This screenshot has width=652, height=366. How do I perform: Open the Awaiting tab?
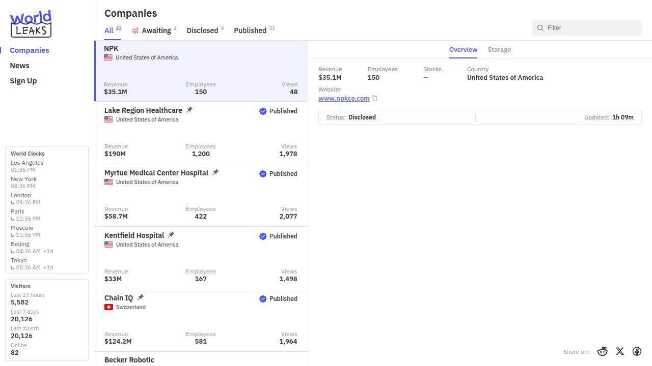[x=154, y=30]
